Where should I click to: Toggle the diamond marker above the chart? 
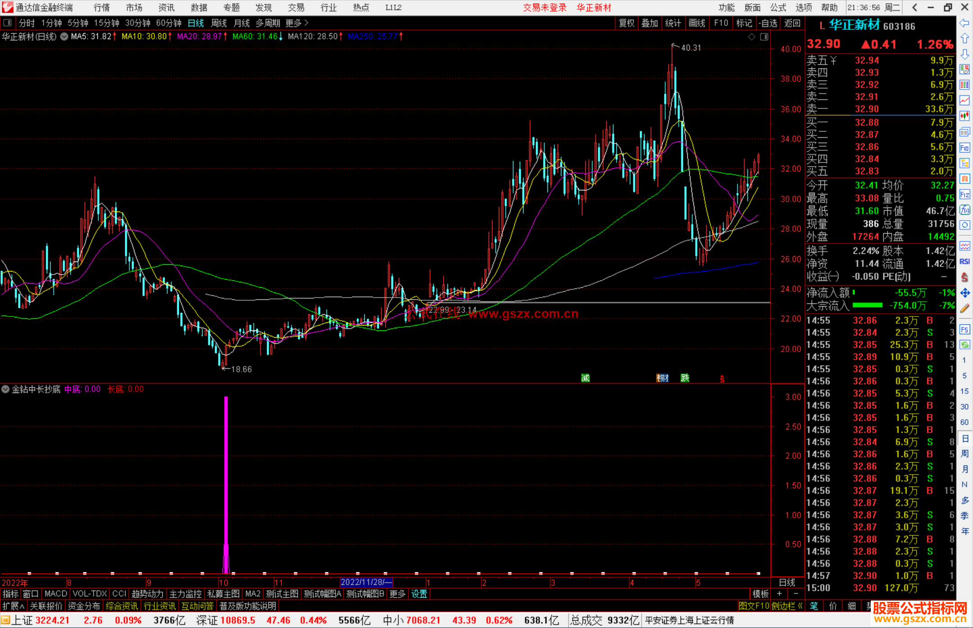click(x=751, y=37)
